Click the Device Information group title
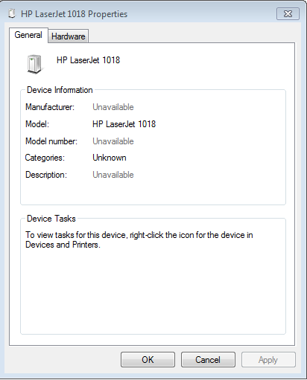307x380 pixels. tap(60, 90)
